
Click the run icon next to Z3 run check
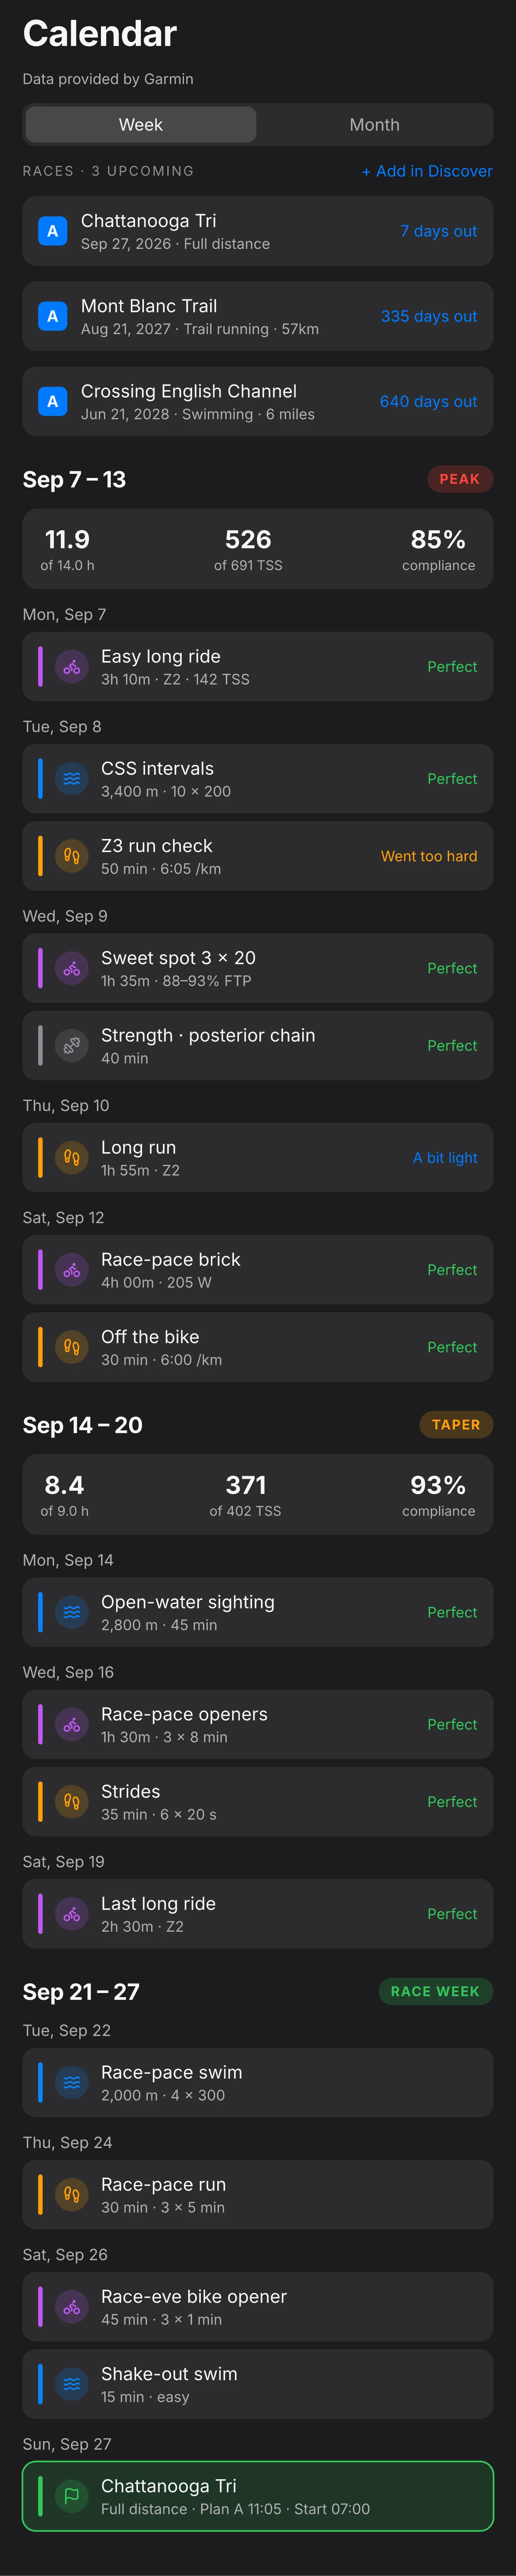(x=72, y=856)
